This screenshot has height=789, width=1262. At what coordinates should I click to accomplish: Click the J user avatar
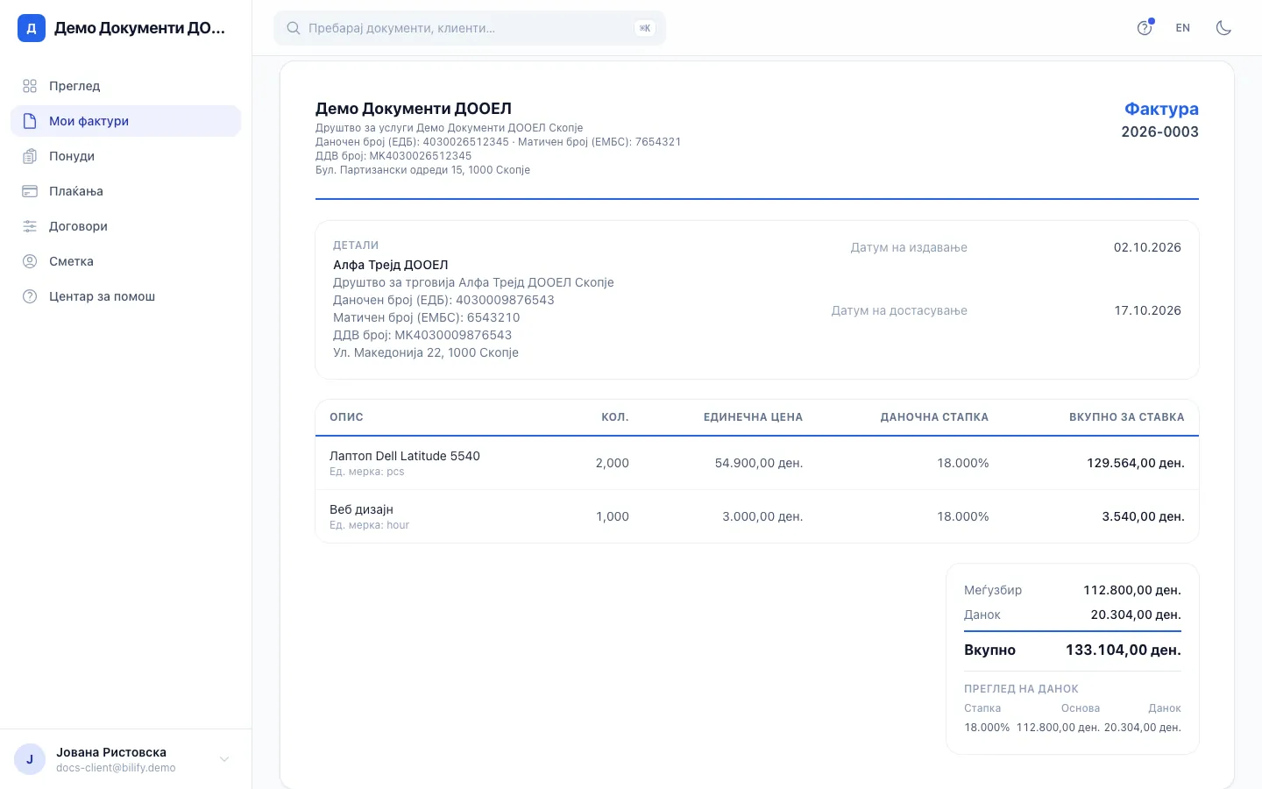pyautogui.click(x=30, y=759)
